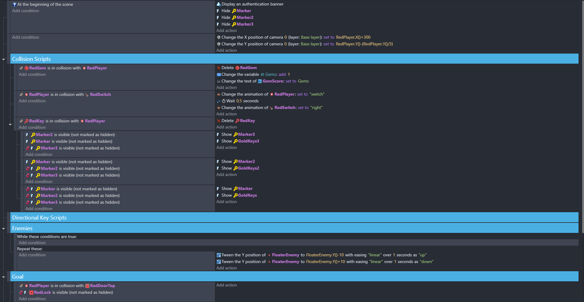Click the GoldKeys3 key icon
584x302 pixels.
(236, 141)
